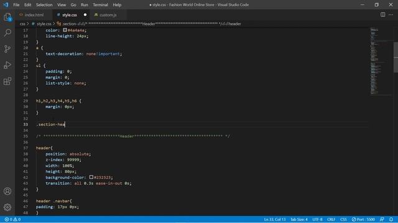
Task: Change the CRLF end of line sequence
Action: [x=331, y=219]
